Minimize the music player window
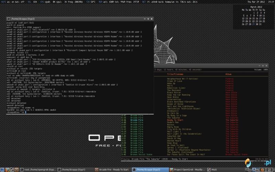 (x=260, y=66)
